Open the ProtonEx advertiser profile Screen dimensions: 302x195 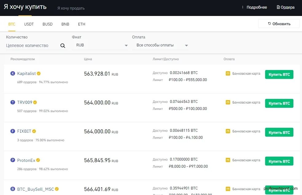(x=26, y=160)
